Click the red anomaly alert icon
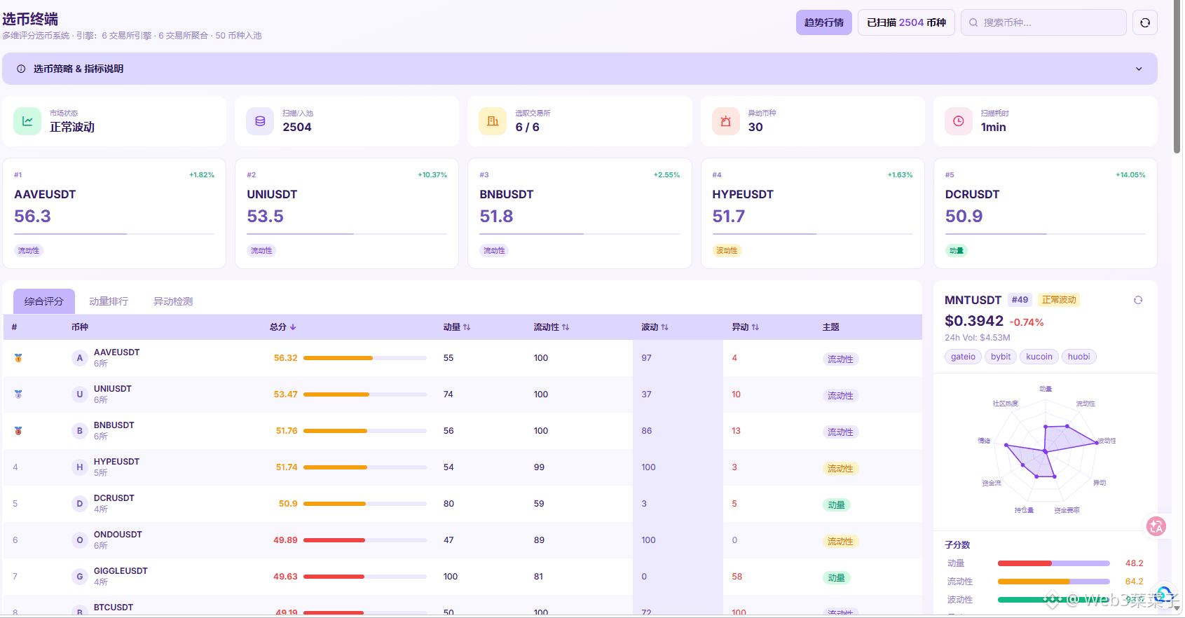 click(726, 121)
